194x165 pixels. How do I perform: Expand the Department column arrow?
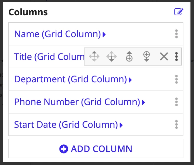click(130, 80)
